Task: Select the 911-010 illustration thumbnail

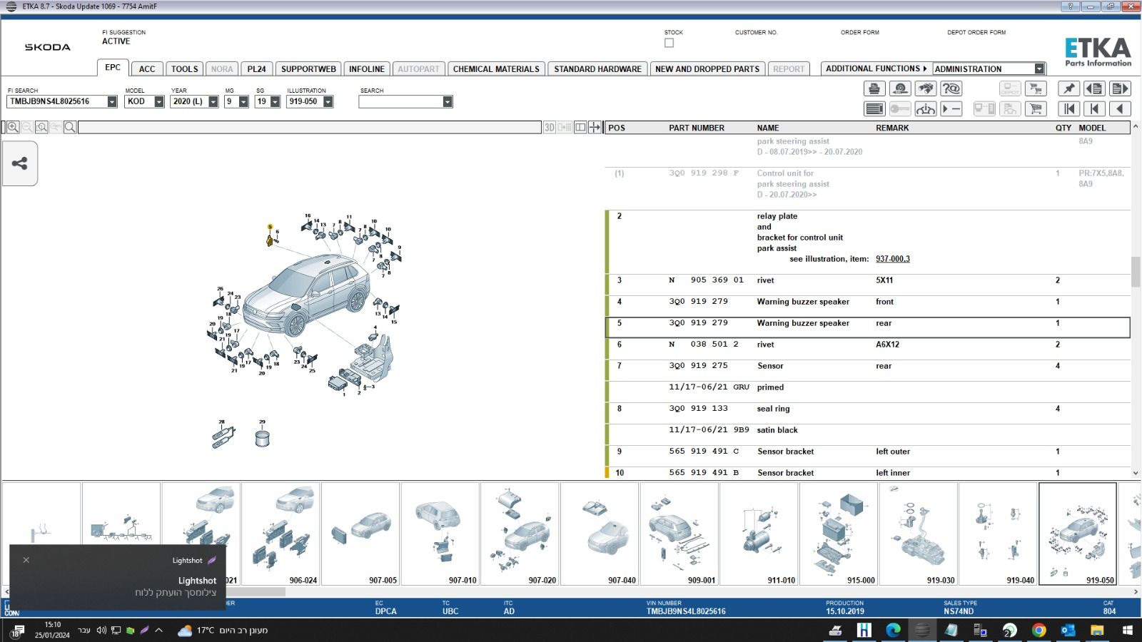Action: [x=759, y=534]
